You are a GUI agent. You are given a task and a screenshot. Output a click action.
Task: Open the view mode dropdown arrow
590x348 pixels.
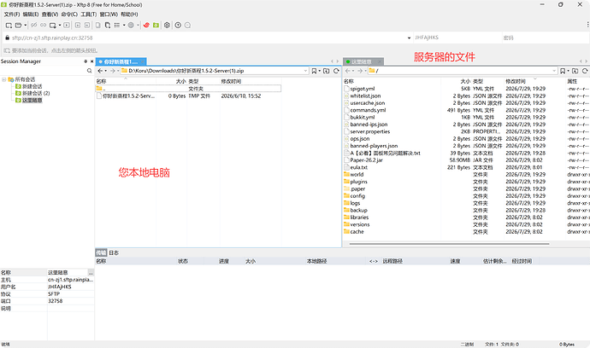(x=124, y=25)
